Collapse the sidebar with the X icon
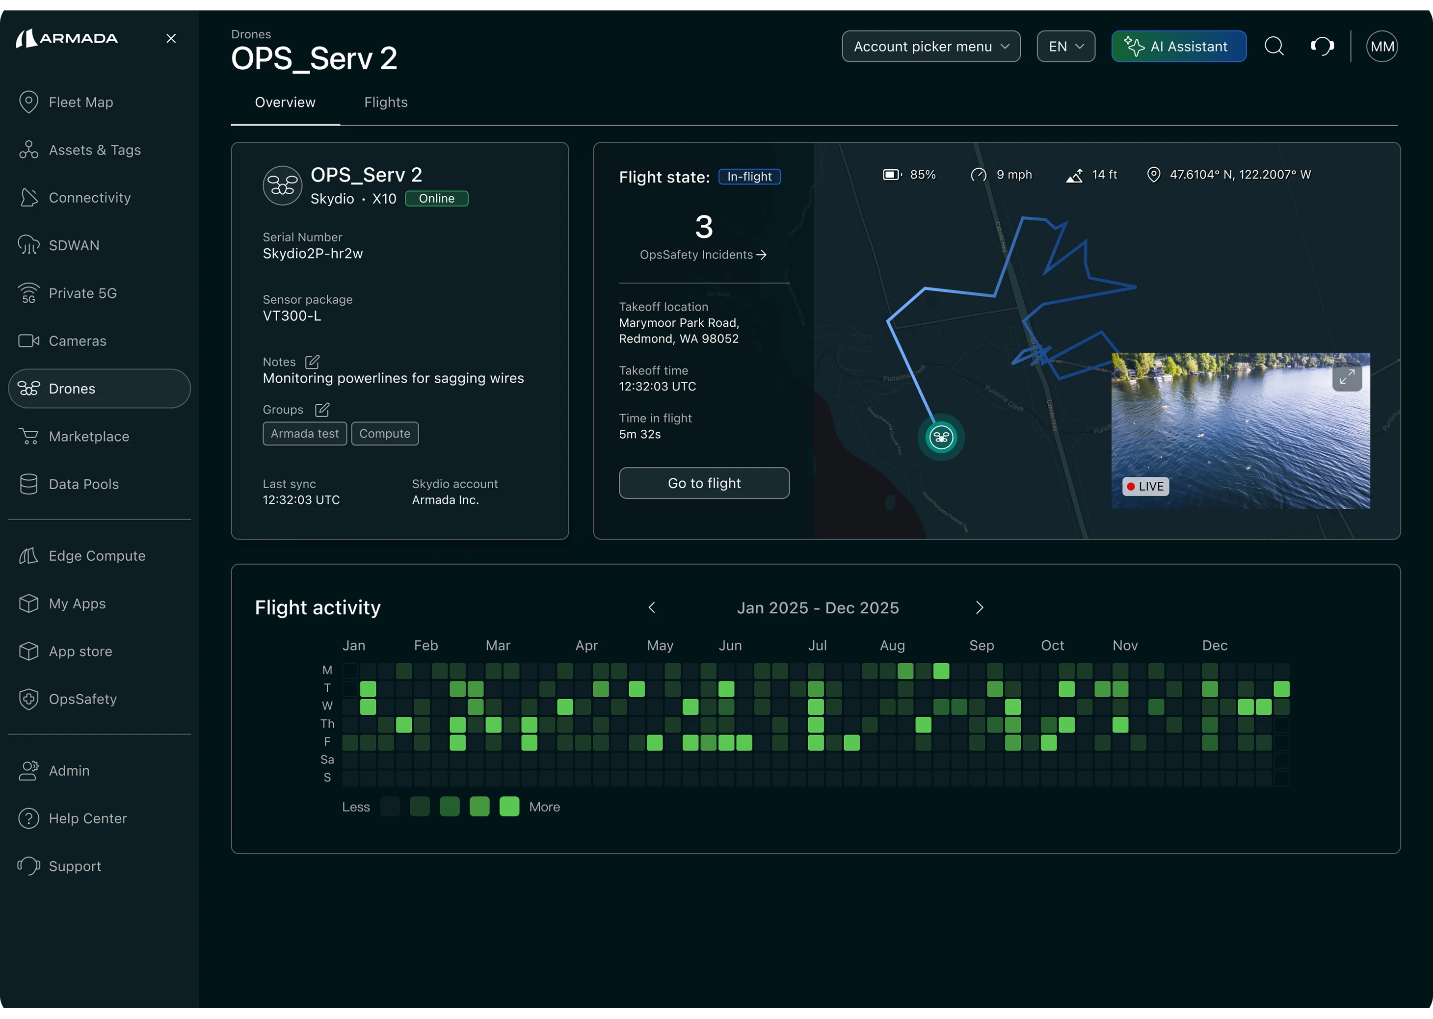The width and height of the screenshot is (1433, 1019). coord(171,39)
